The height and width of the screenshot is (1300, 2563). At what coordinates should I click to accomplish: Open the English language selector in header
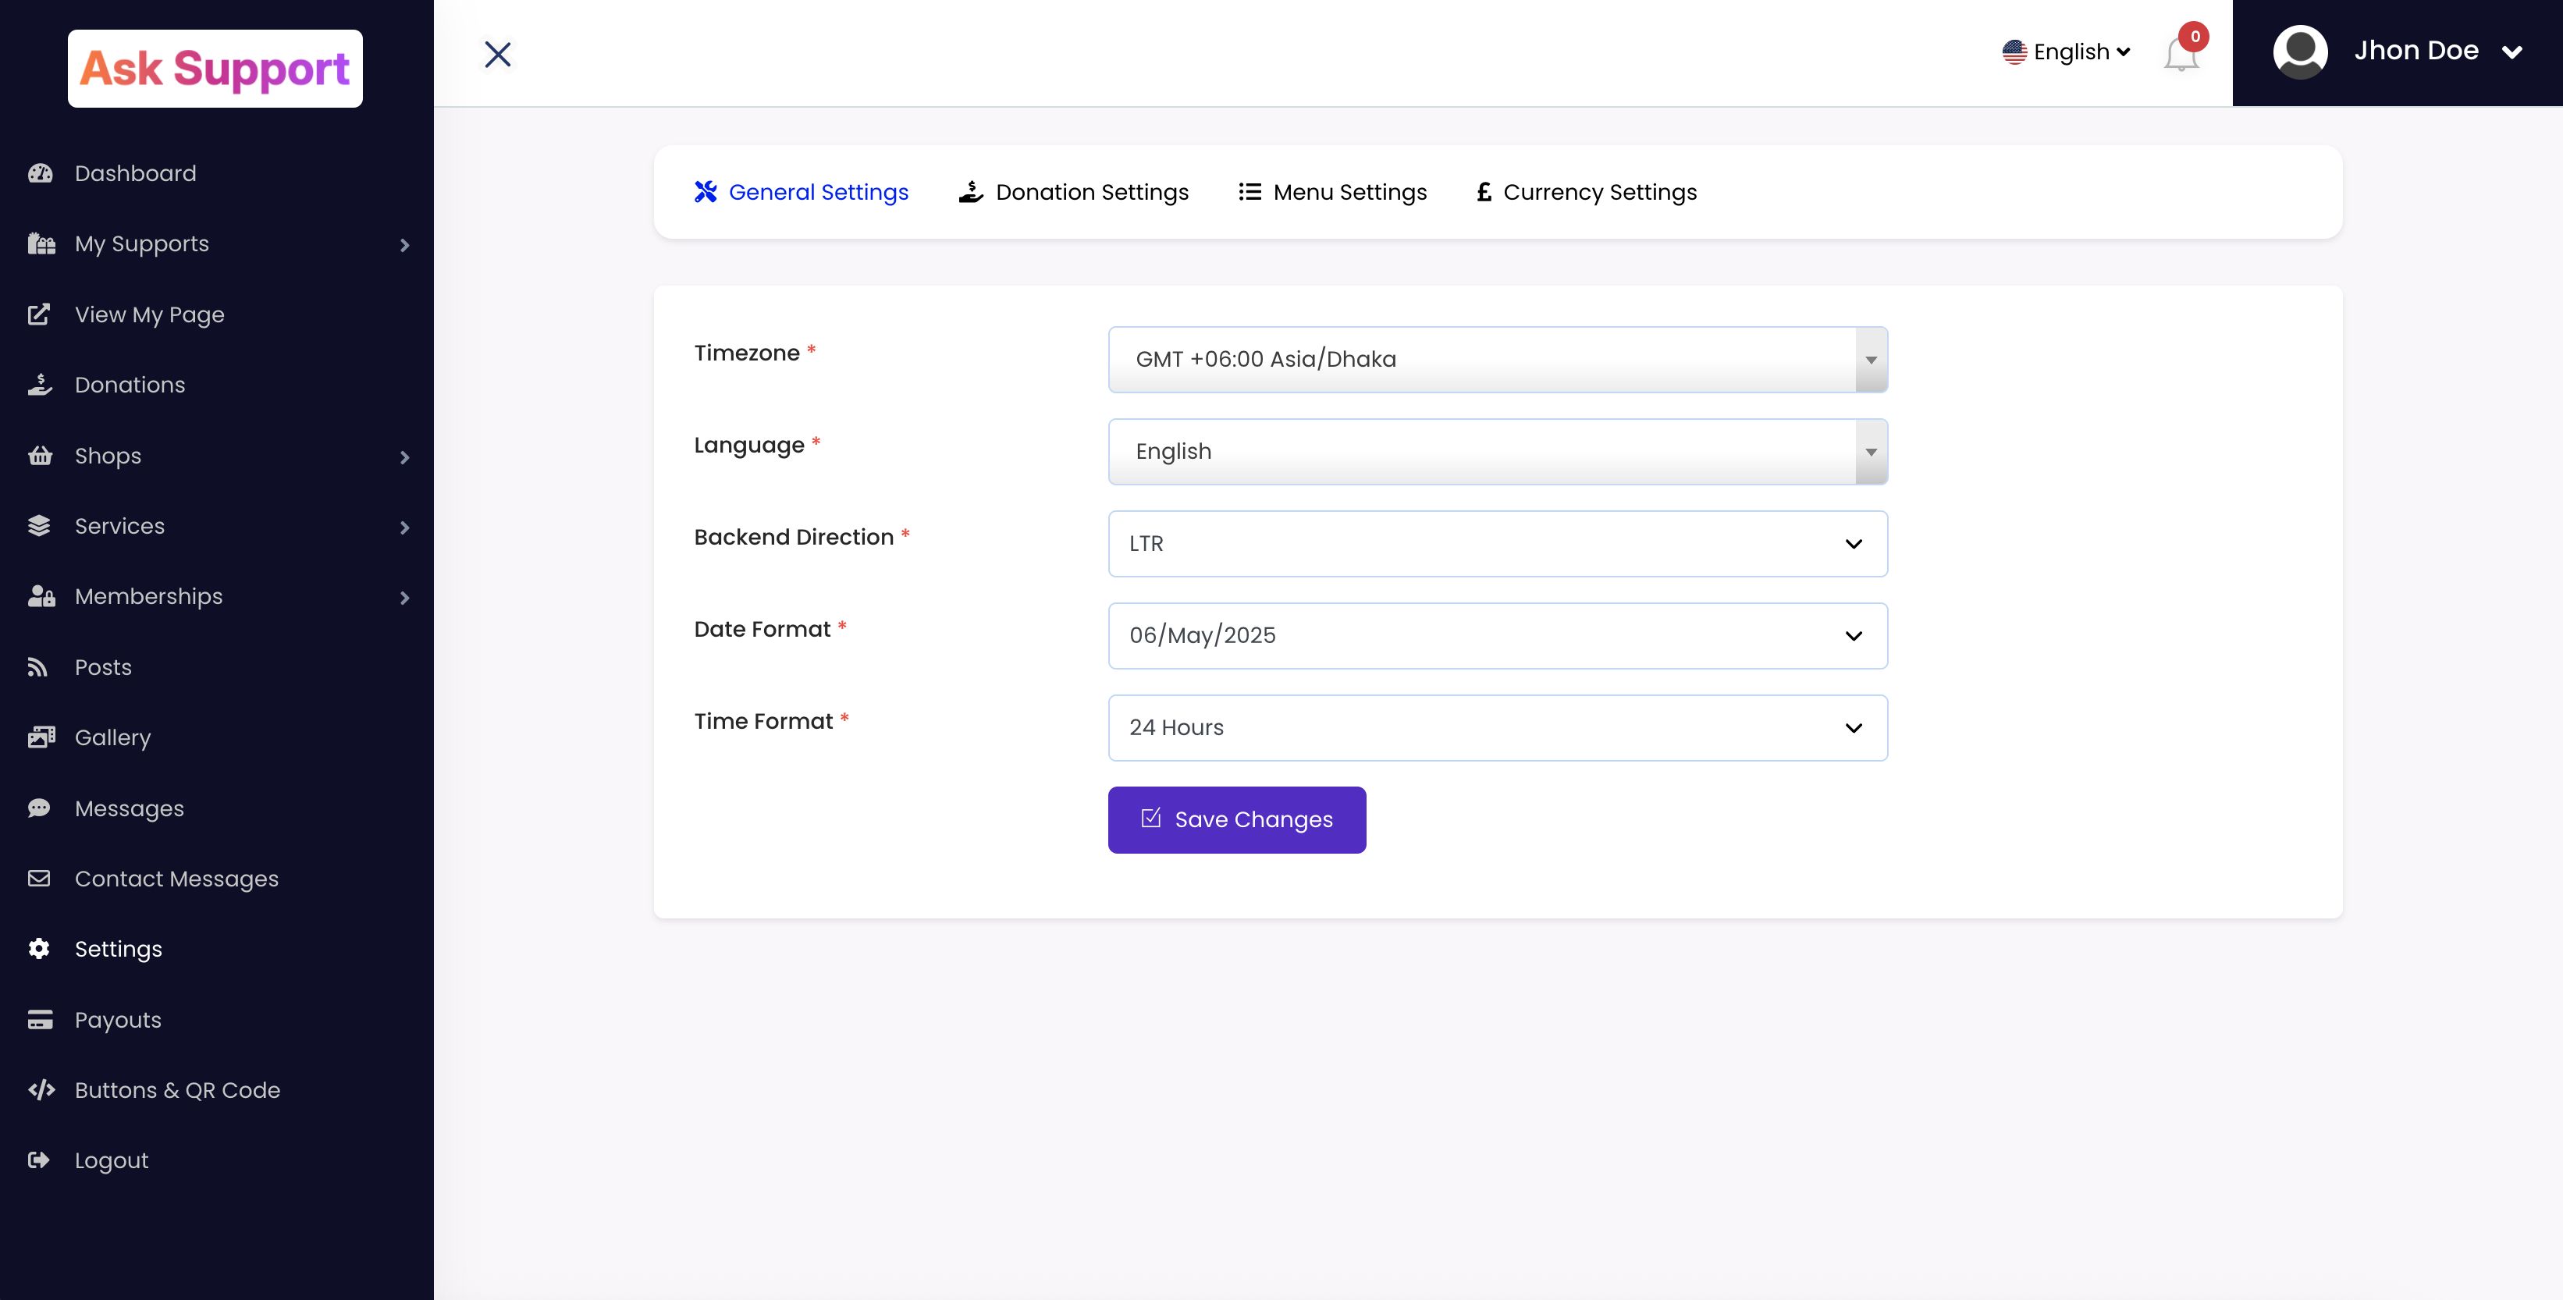click(x=2067, y=52)
